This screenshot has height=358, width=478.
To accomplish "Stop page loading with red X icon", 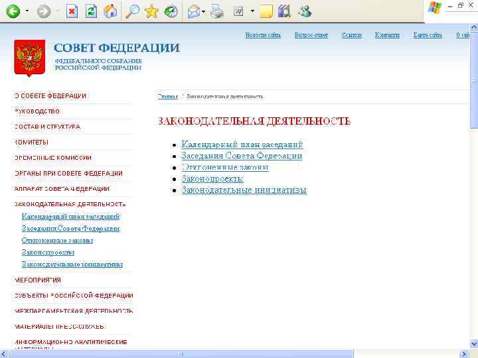I will tap(72, 11).
